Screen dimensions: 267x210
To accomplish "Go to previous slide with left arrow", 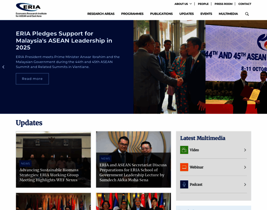I will pyautogui.click(x=4, y=67).
